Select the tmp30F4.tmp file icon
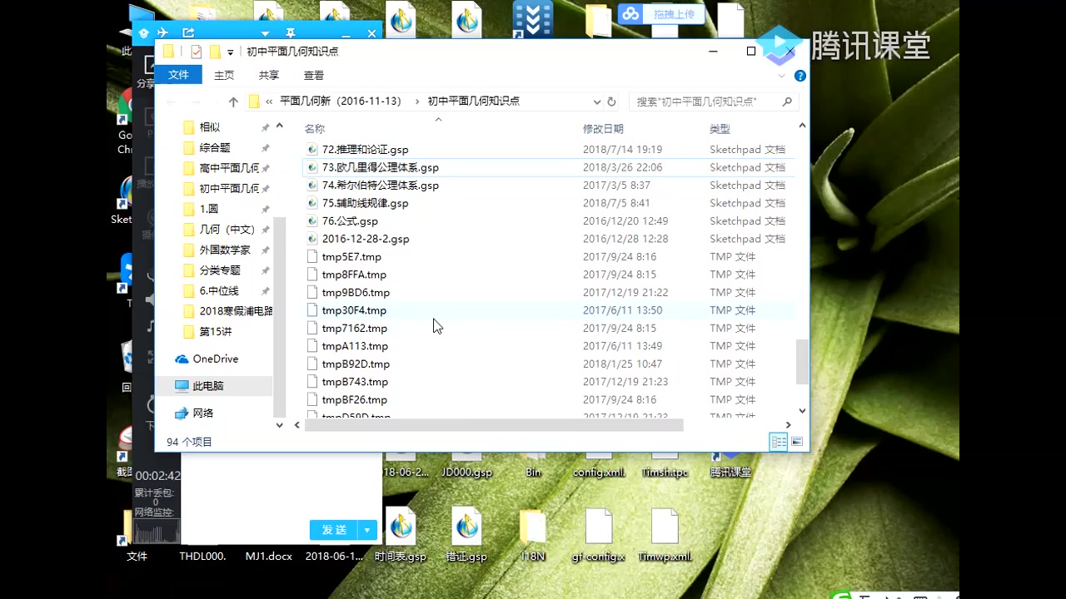The image size is (1066, 599). click(312, 310)
